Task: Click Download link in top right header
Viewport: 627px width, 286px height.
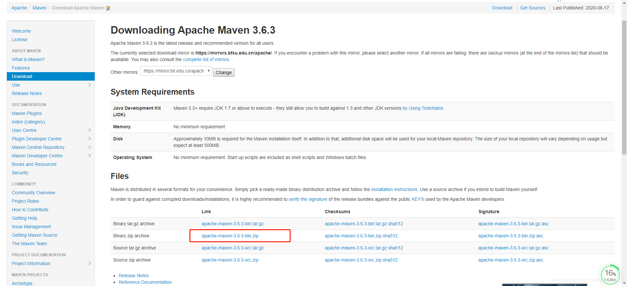Action: point(502,8)
